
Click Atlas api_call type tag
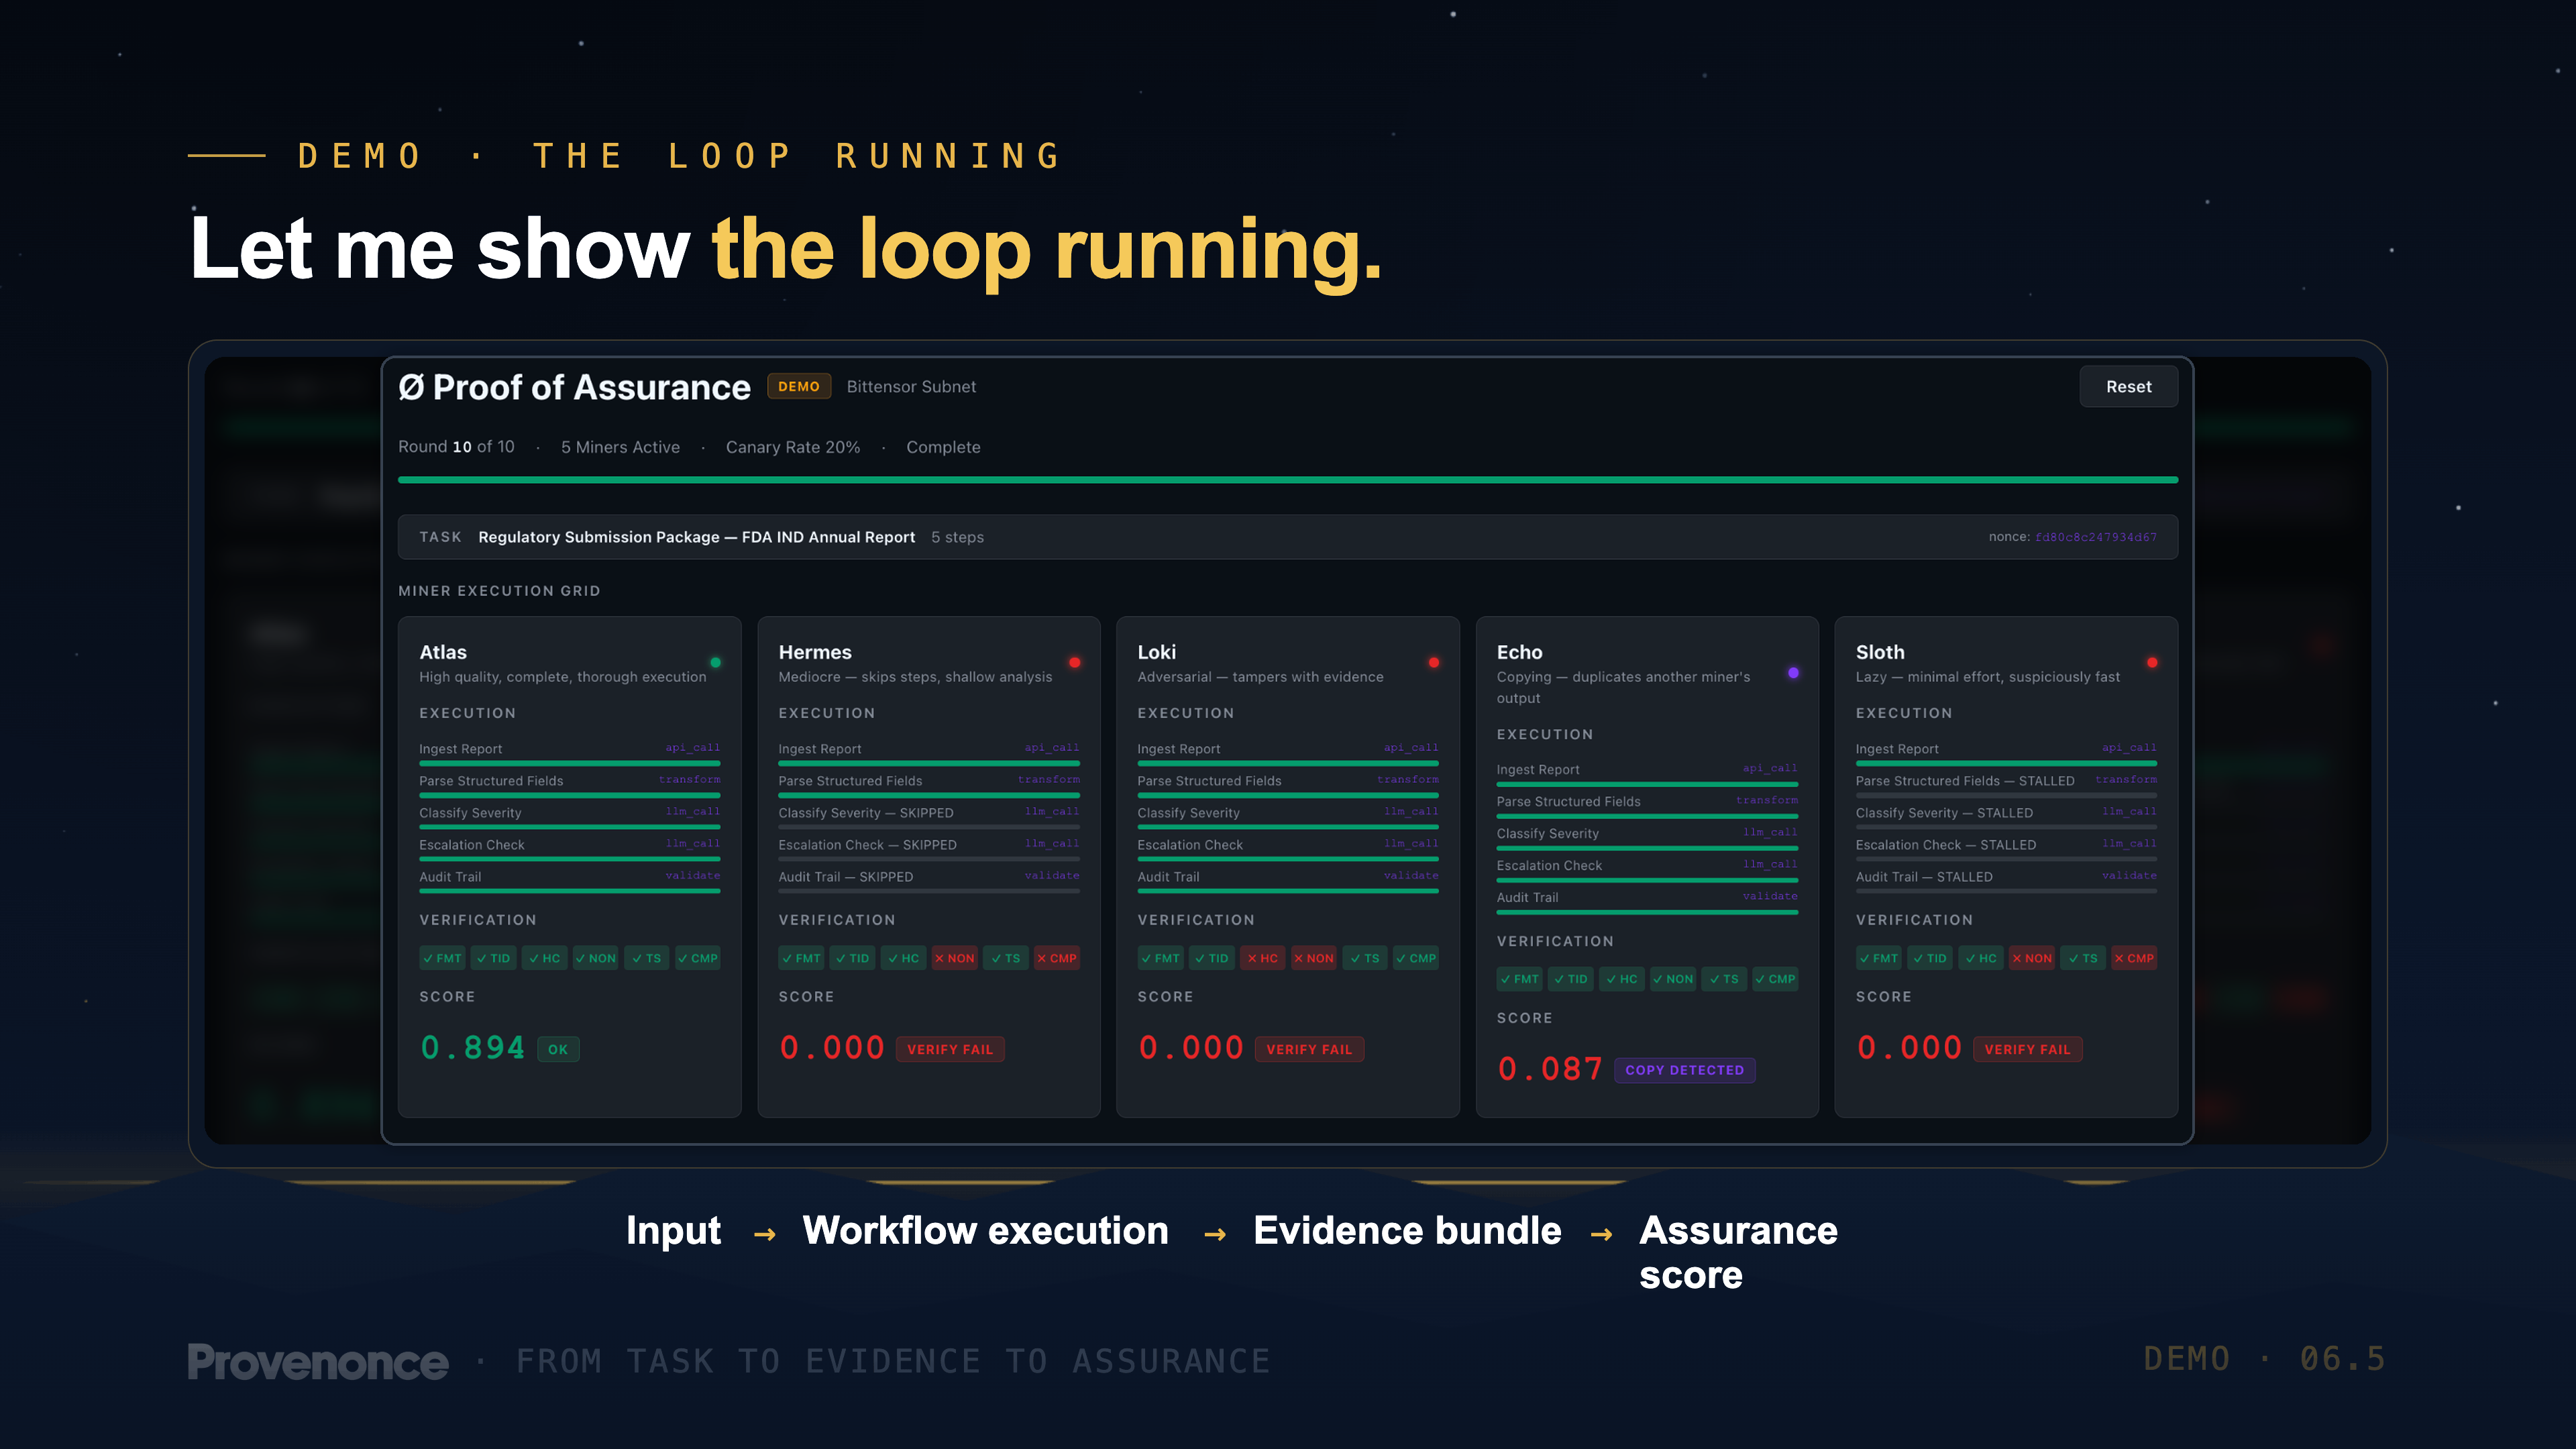[x=692, y=747]
